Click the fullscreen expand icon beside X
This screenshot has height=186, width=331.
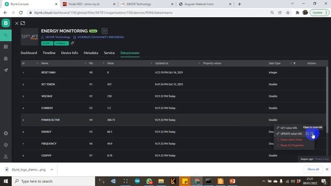(23, 23)
